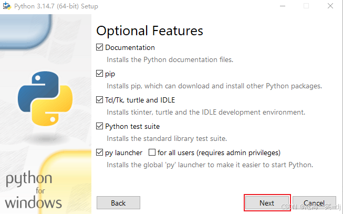This screenshot has height=214, width=343.
Task: Click the 'Installs the Python documentation files' text
Action: pyautogui.click(x=170, y=59)
